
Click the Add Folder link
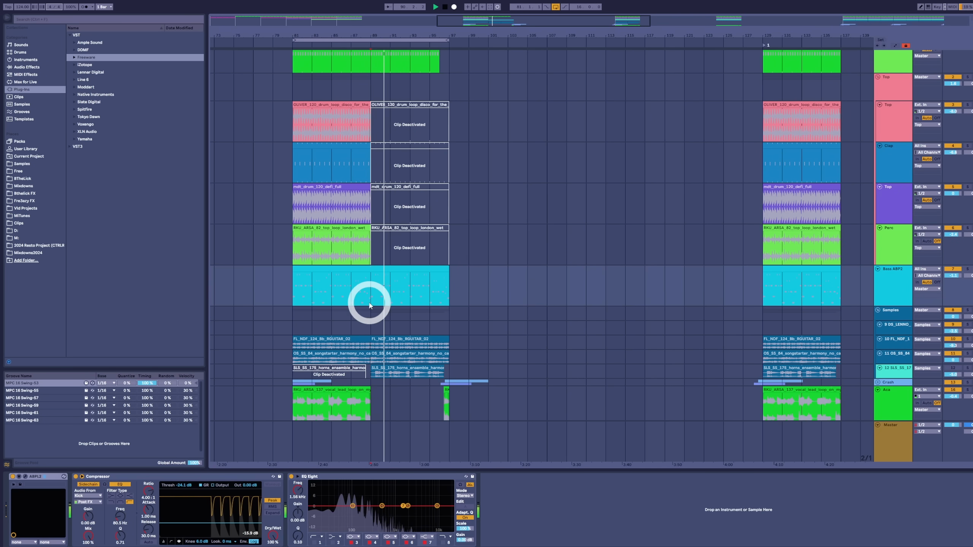(x=26, y=260)
